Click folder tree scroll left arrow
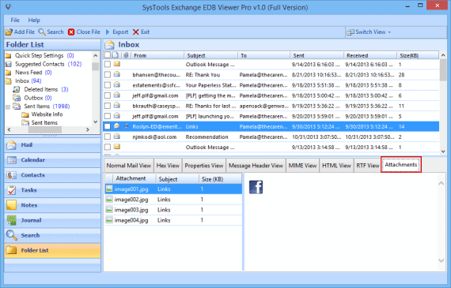The height and width of the screenshot is (288, 451). coord(9,129)
